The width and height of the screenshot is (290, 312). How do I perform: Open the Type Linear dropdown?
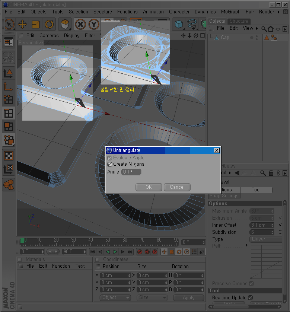265,239
